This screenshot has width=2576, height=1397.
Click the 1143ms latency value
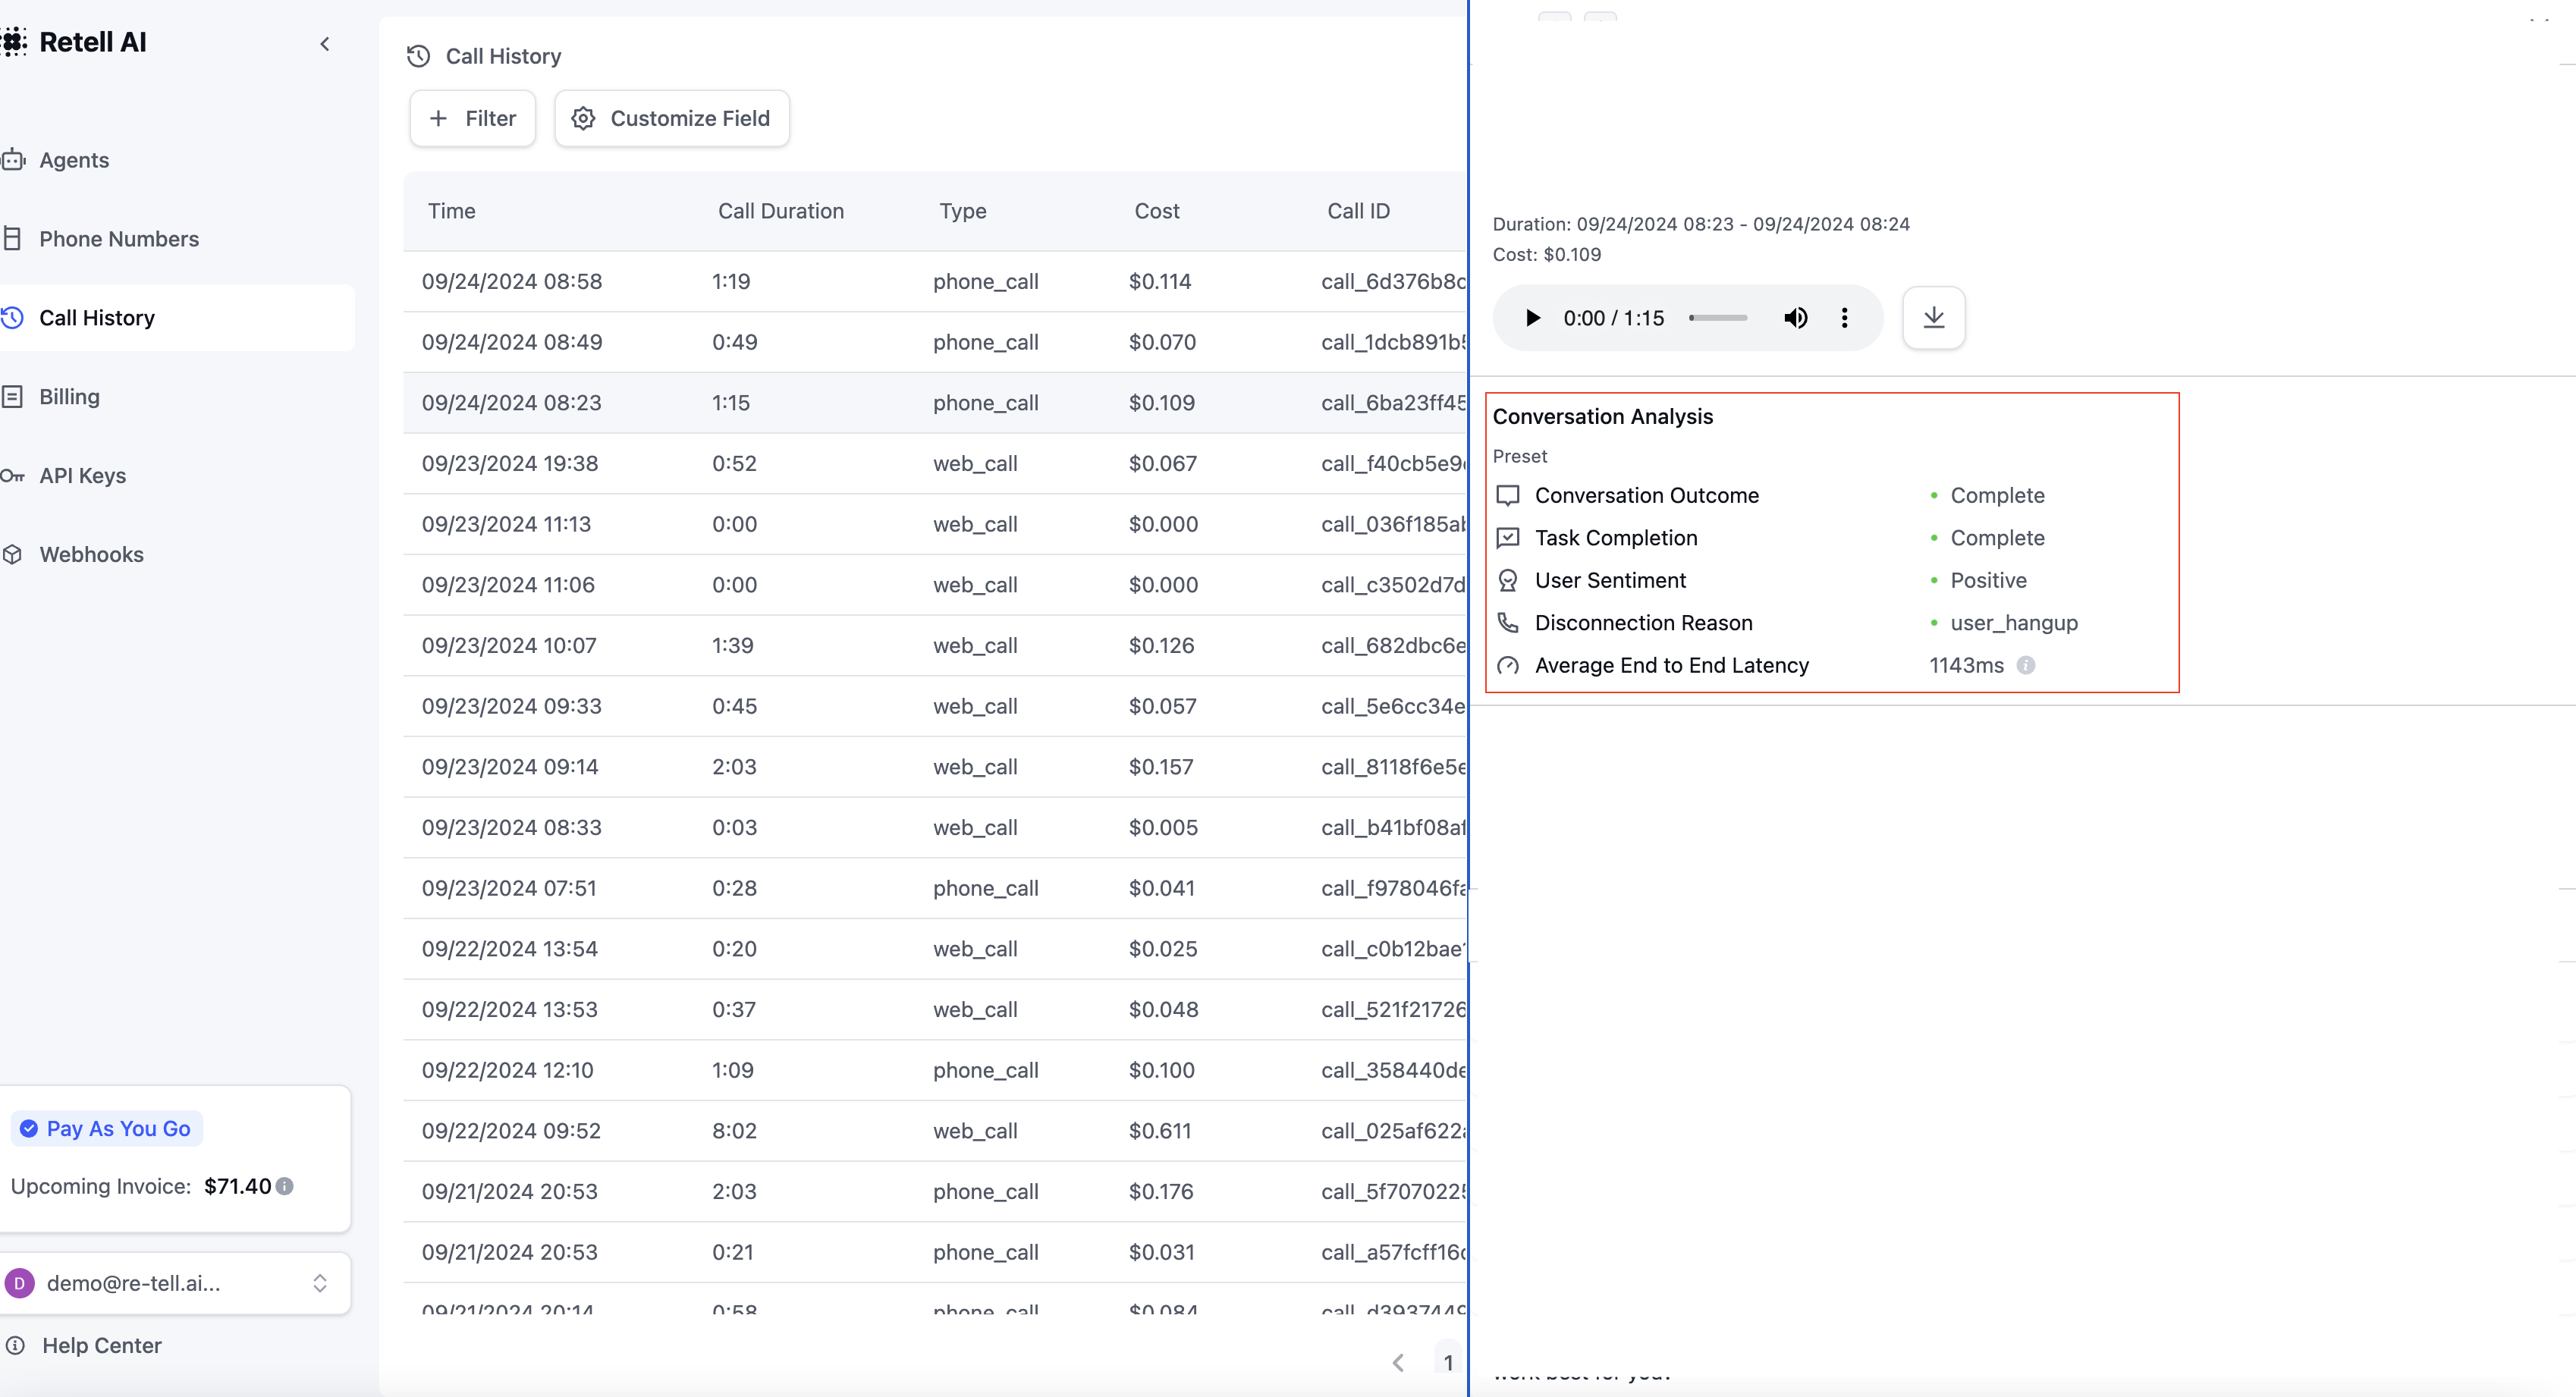[x=1966, y=666]
